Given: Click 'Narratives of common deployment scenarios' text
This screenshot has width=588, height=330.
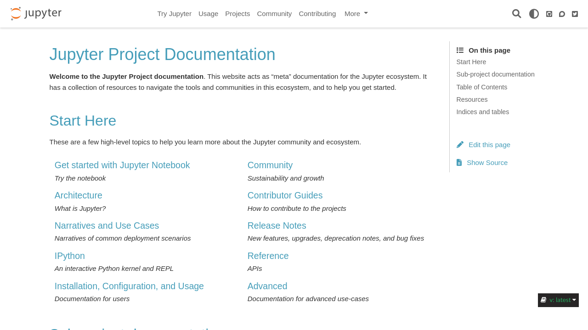Looking at the screenshot, I should click(123, 238).
